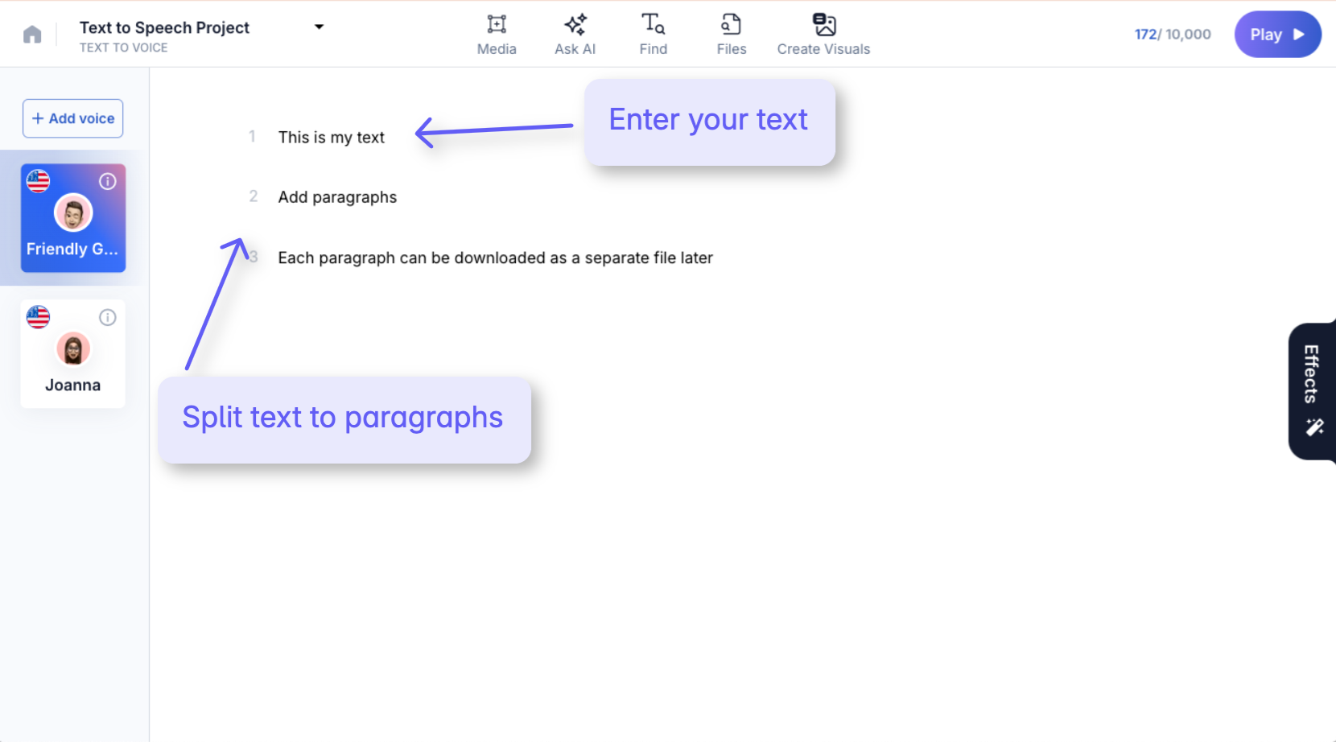Click the Add voice button
This screenshot has width=1336, height=742.
[x=72, y=118]
